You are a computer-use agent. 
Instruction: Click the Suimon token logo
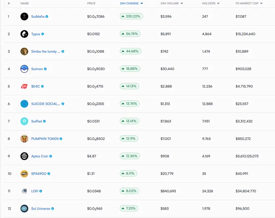point(24,69)
